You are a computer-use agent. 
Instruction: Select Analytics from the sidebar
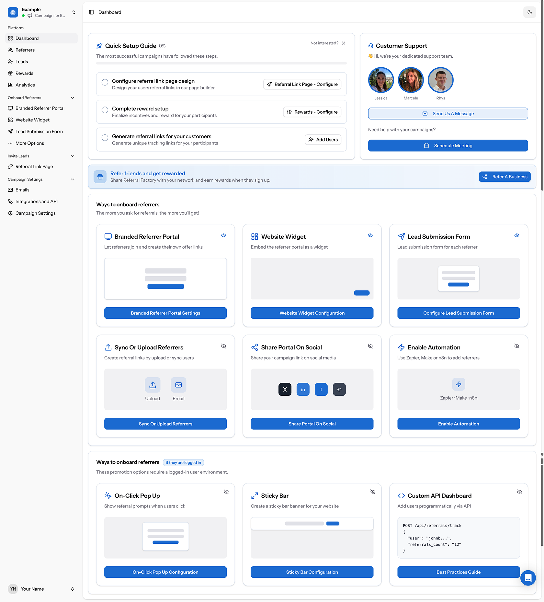[x=25, y=85]
